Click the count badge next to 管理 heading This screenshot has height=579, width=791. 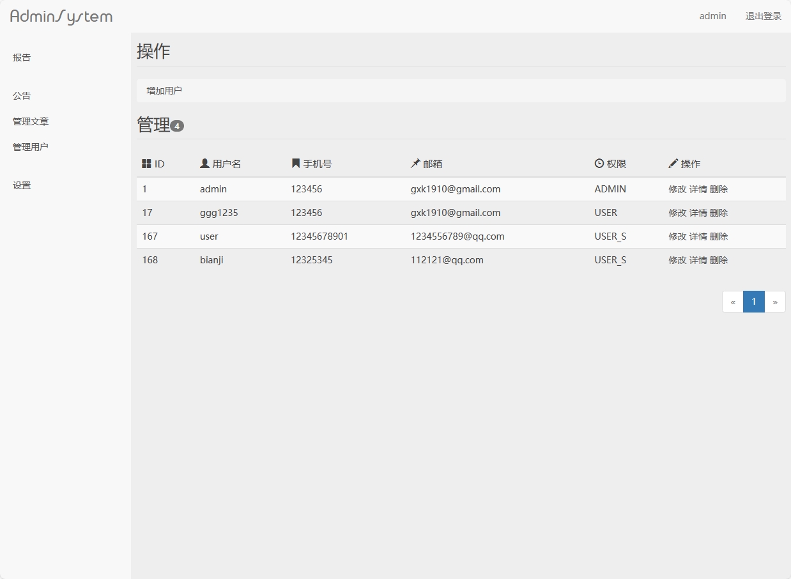point(177,126)
